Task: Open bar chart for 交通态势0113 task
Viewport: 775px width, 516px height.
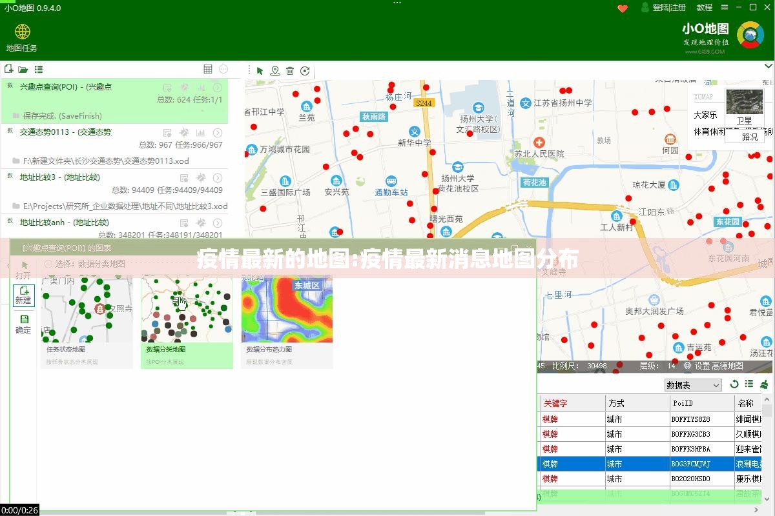Action: tap(201, 132)
